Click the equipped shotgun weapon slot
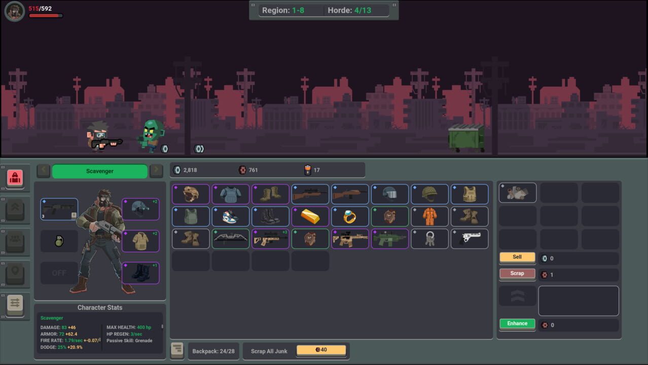Image resolution: width=648 pixels, height=365 pixels. click(x=59, y=209)
